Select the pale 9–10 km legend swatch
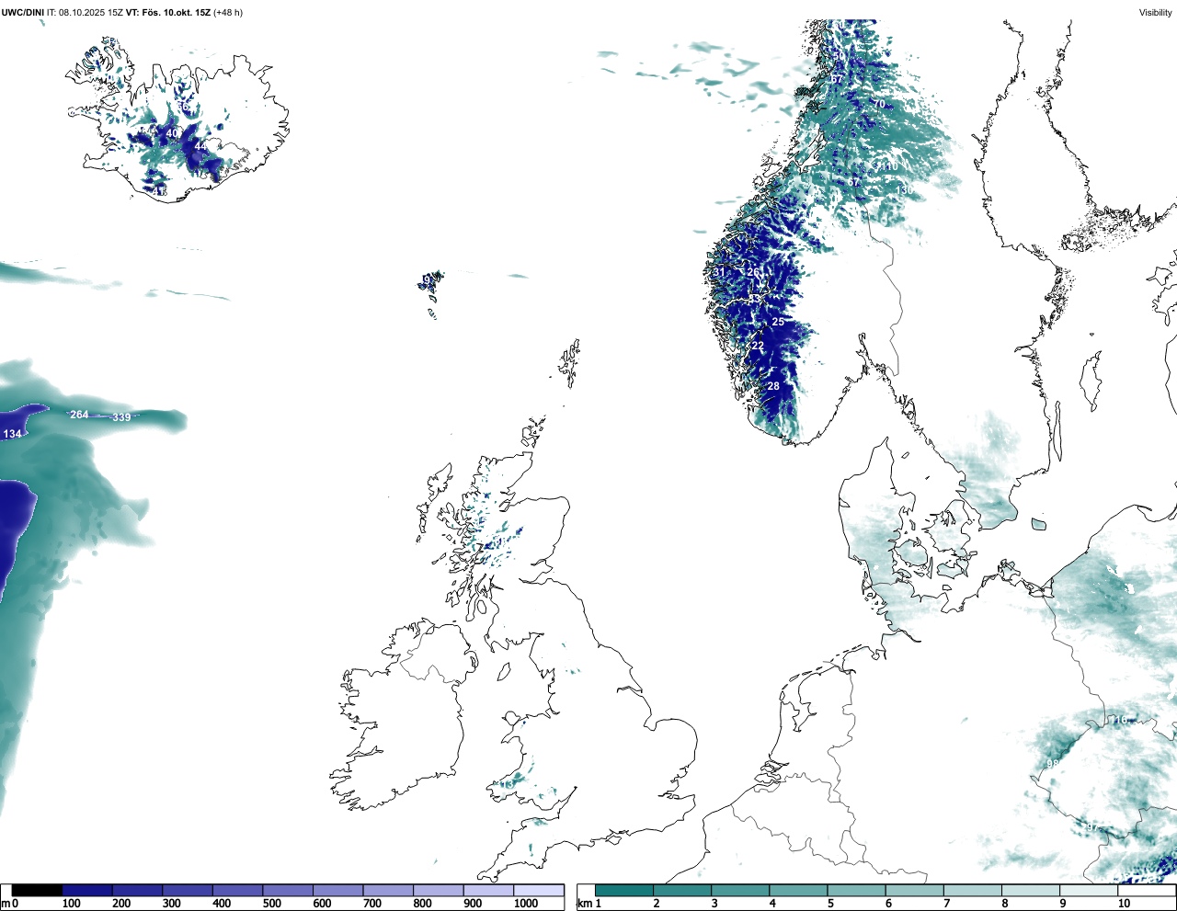 (x=1089, y=890)
